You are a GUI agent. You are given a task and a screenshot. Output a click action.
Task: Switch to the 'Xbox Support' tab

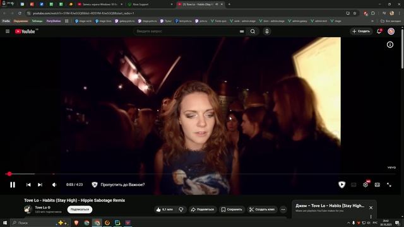tap(150, 4)
